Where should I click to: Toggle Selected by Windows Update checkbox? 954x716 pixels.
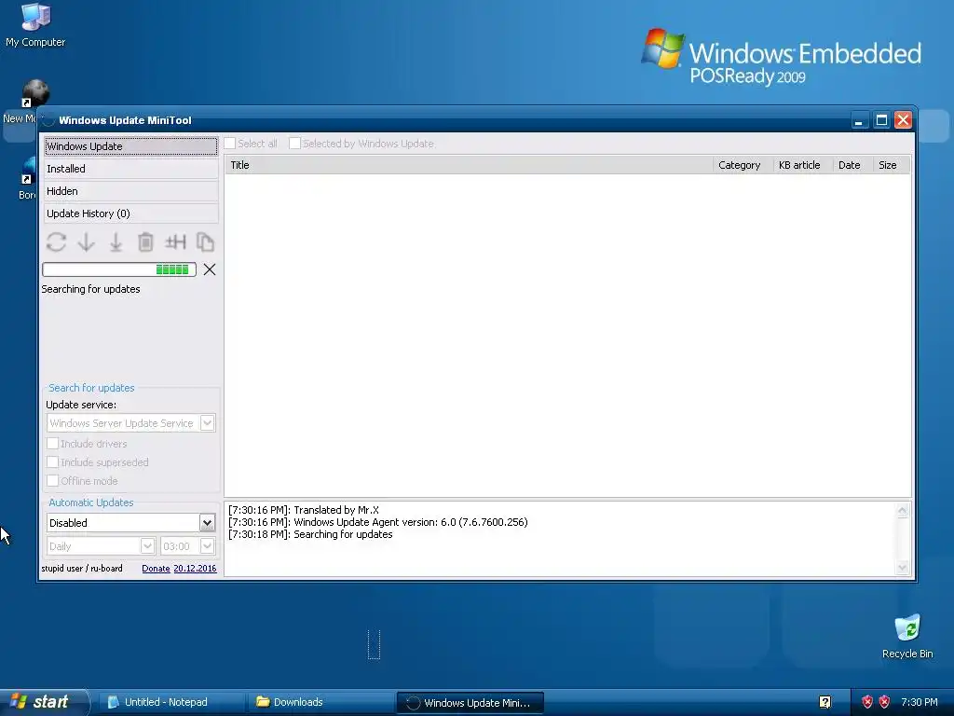coord(294,144)
